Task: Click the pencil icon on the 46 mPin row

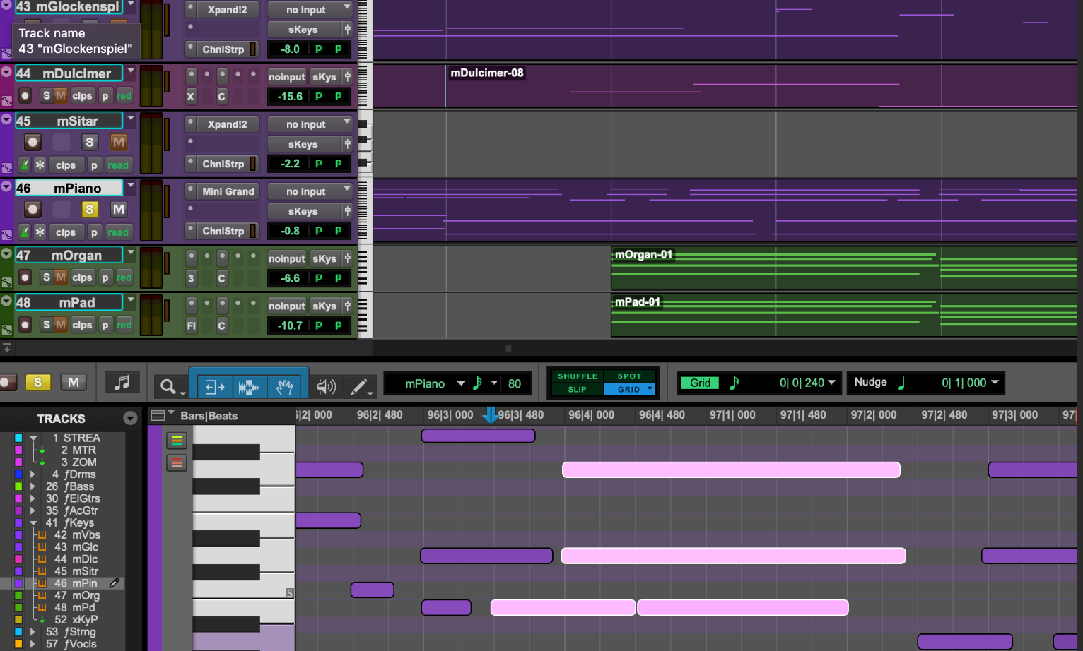Action: [115, 583]
